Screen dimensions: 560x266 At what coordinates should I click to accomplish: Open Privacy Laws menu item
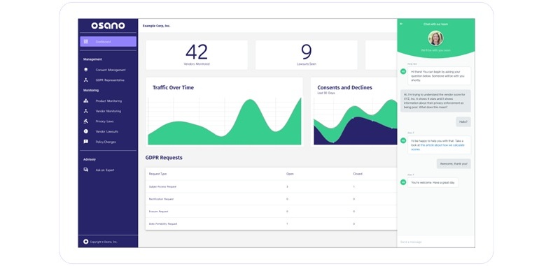coord(104,121)
